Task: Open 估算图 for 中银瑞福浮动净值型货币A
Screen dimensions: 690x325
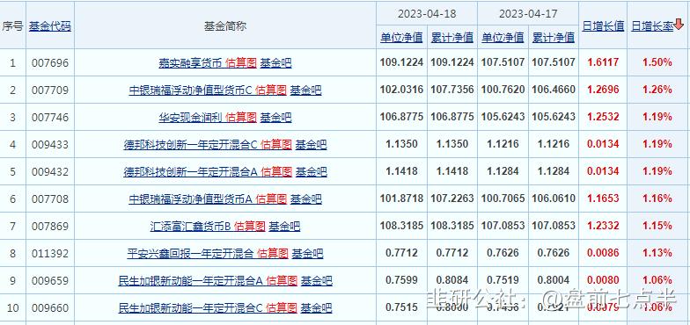Action: coord(271,199)
